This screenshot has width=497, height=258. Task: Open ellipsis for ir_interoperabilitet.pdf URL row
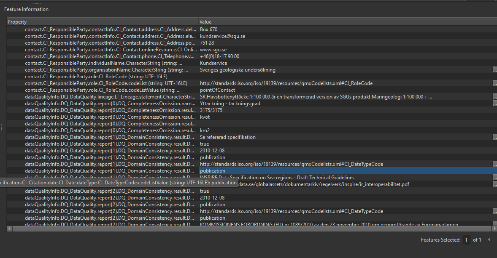coord(494,184)
